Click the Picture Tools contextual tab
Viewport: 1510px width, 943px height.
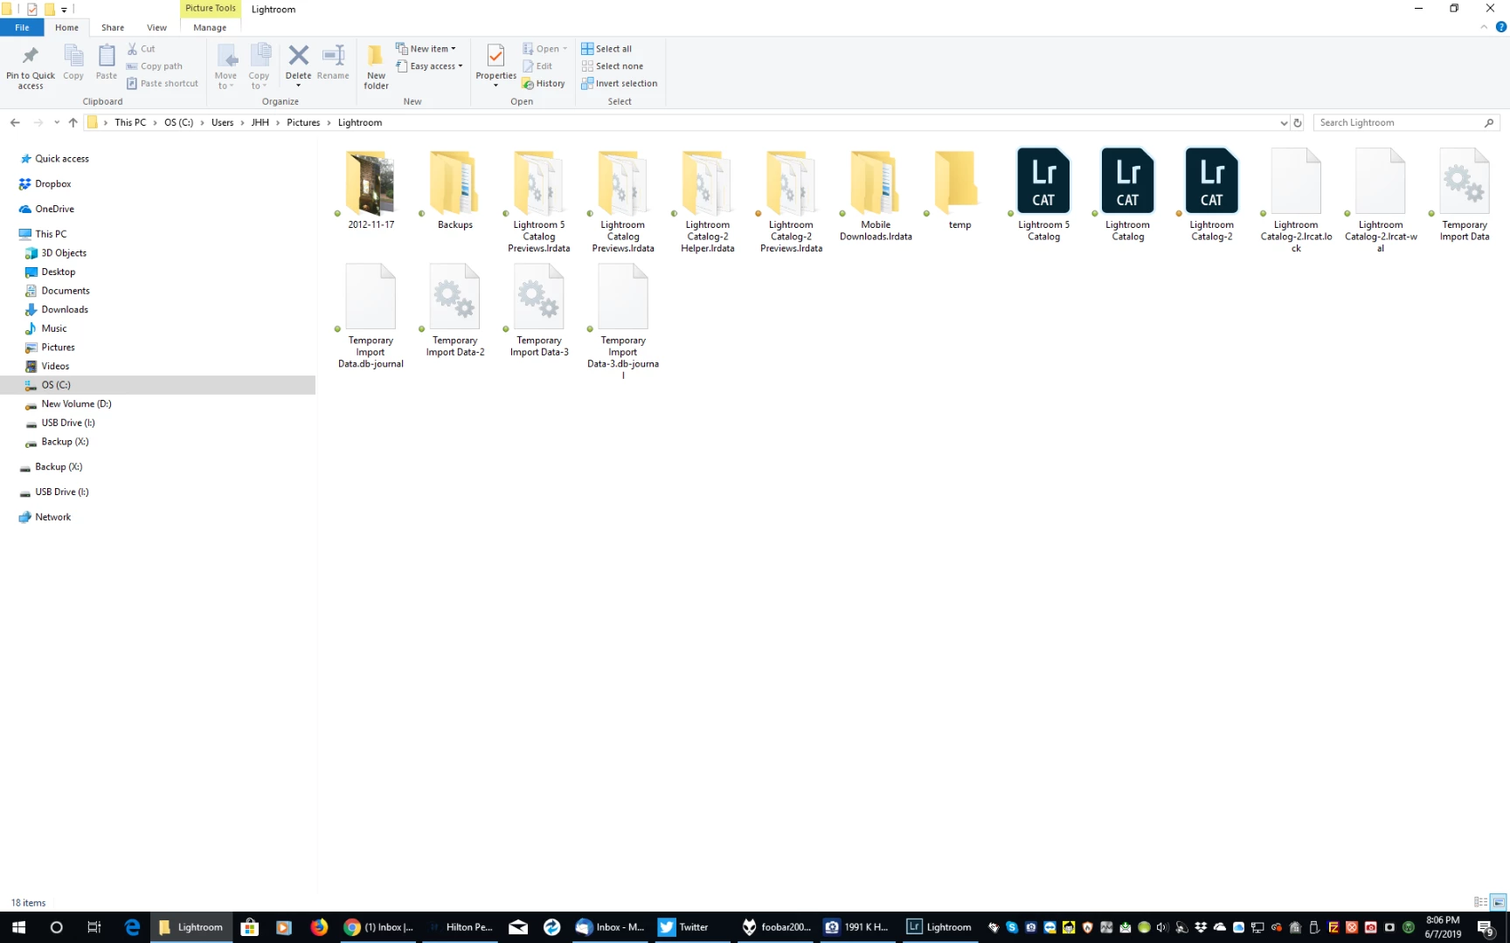point(210,9)
